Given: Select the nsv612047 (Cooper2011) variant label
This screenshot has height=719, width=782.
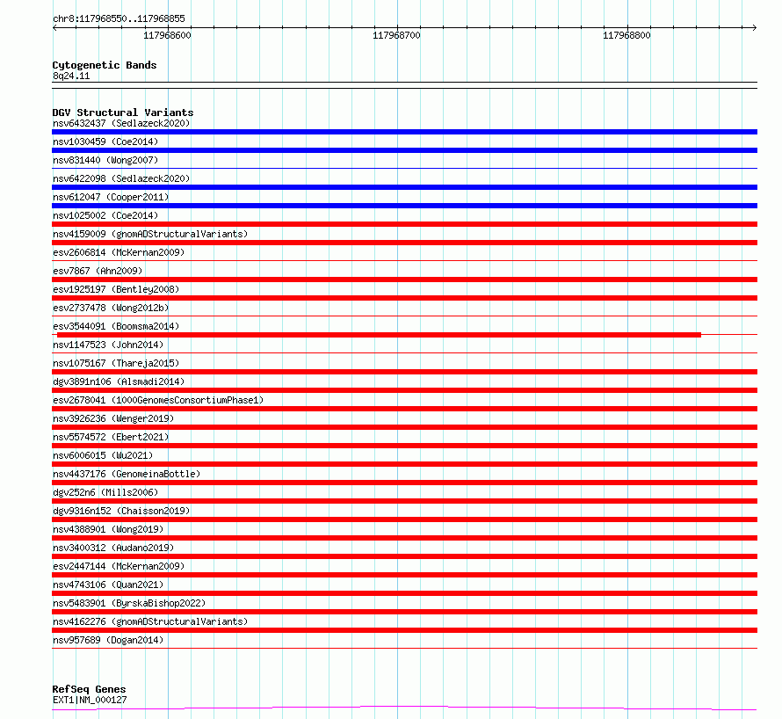Looking at the screenshot, I should (111, 197).
